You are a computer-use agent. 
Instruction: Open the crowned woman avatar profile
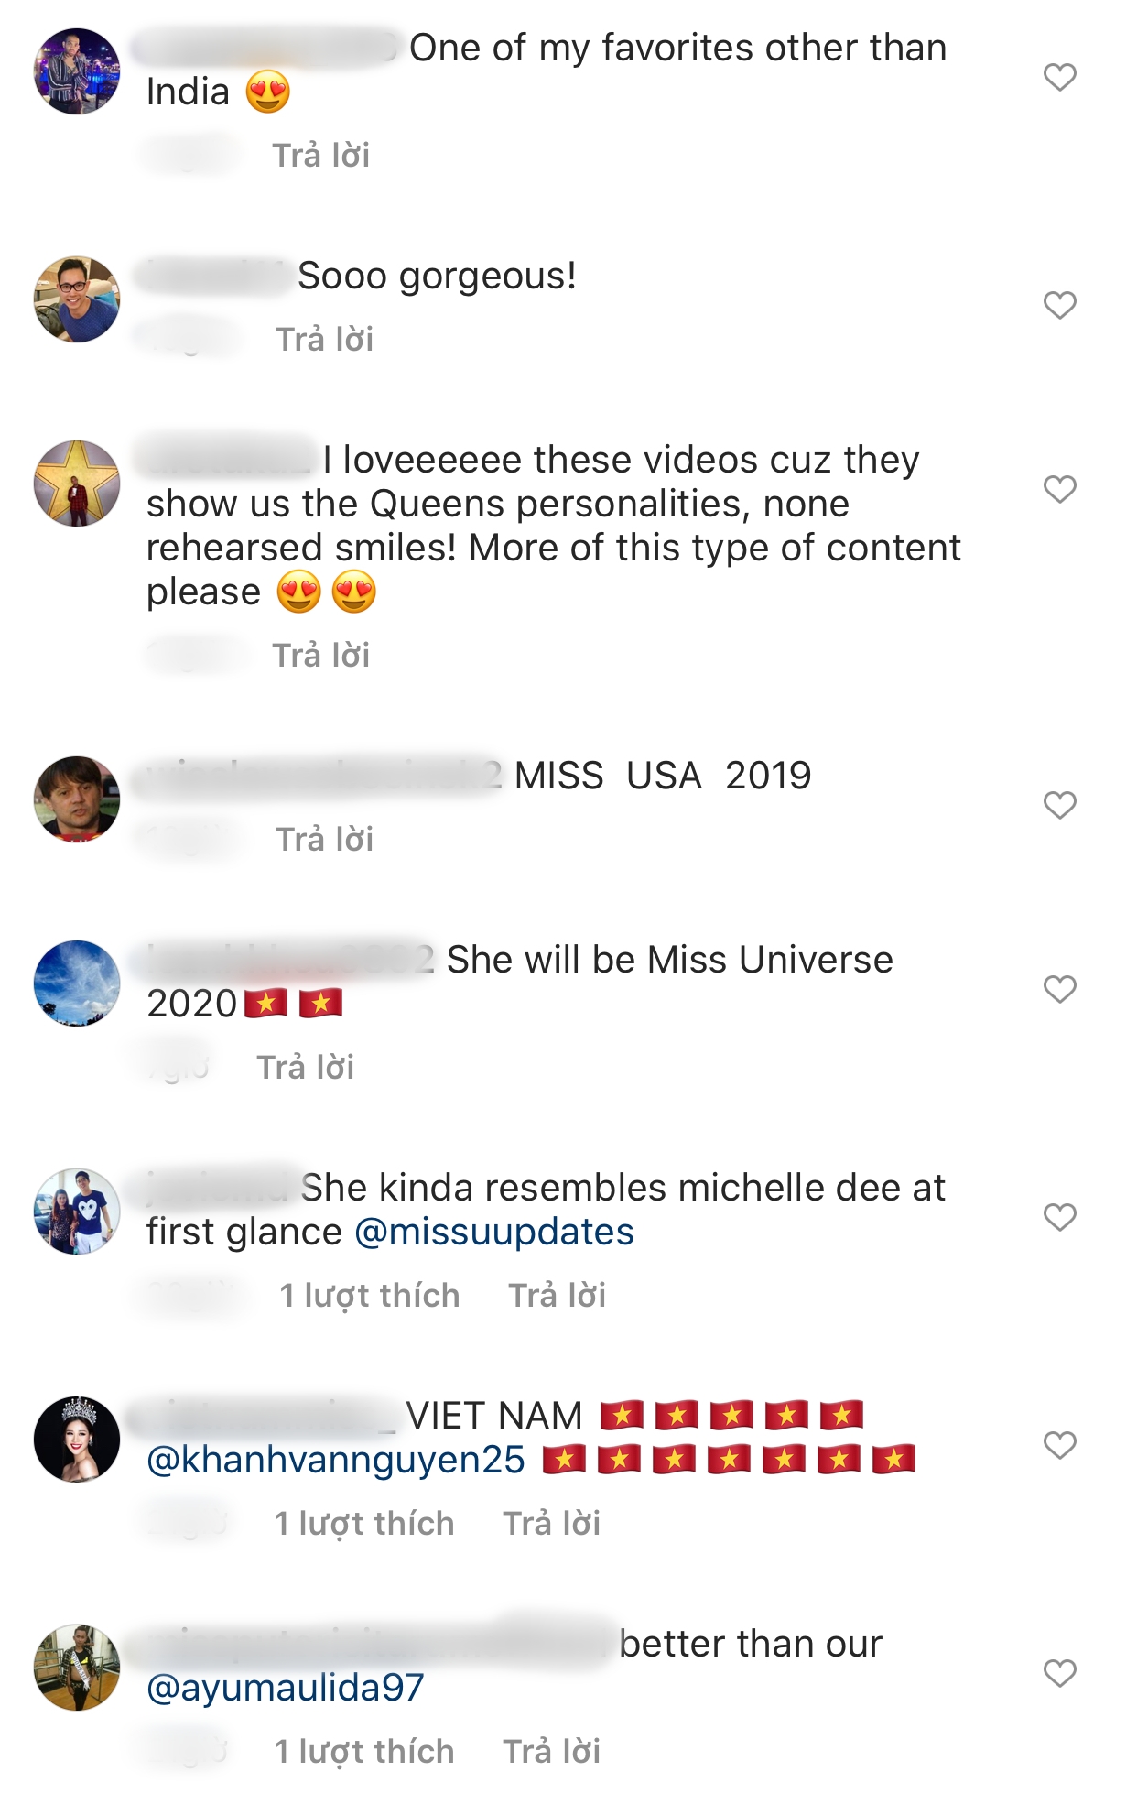pyautogui.click(x=77, y=1440)
